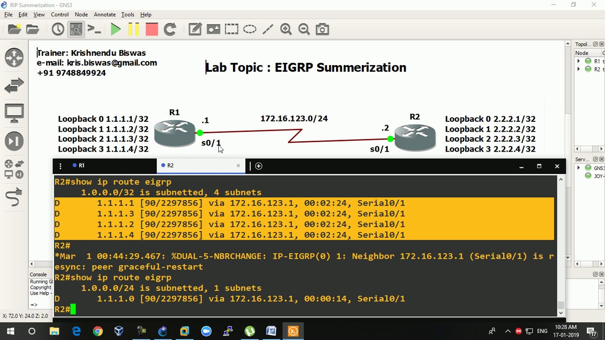Image resolution: width=605 pixels, height=340 pixels.
Task: Browse routers in device sidebar
Action: [x=14, y=58]
